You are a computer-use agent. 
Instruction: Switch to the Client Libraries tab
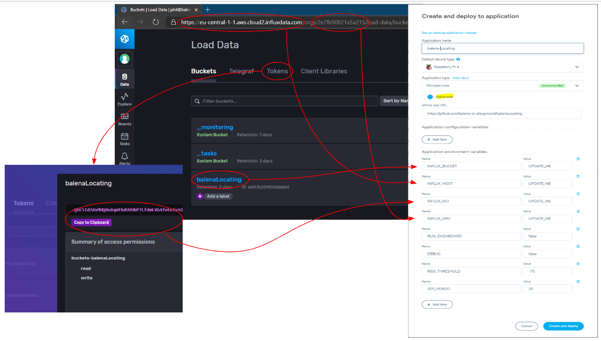click(324, 71)
